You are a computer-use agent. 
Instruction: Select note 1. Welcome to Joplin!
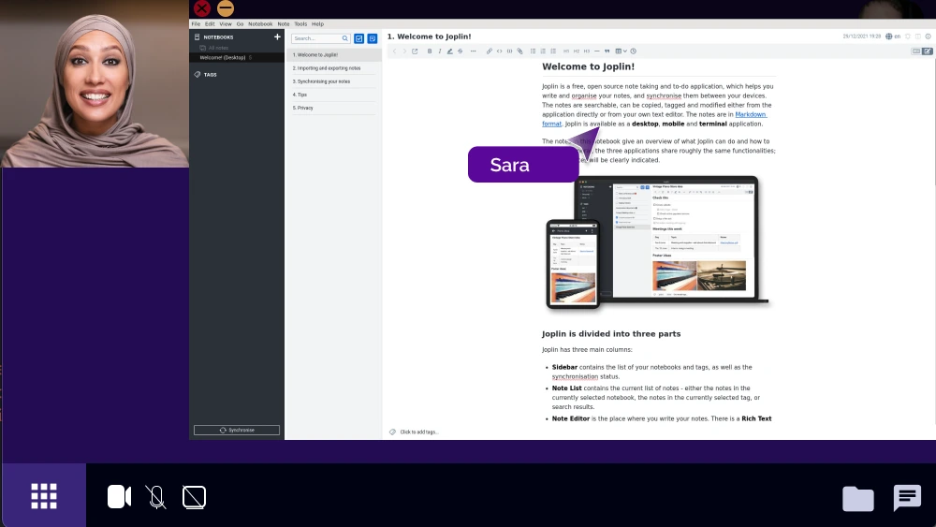click(x=333, y=54)
